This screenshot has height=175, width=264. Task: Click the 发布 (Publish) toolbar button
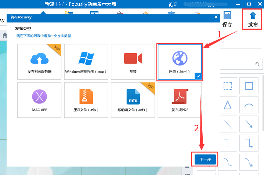click(253, 19)
